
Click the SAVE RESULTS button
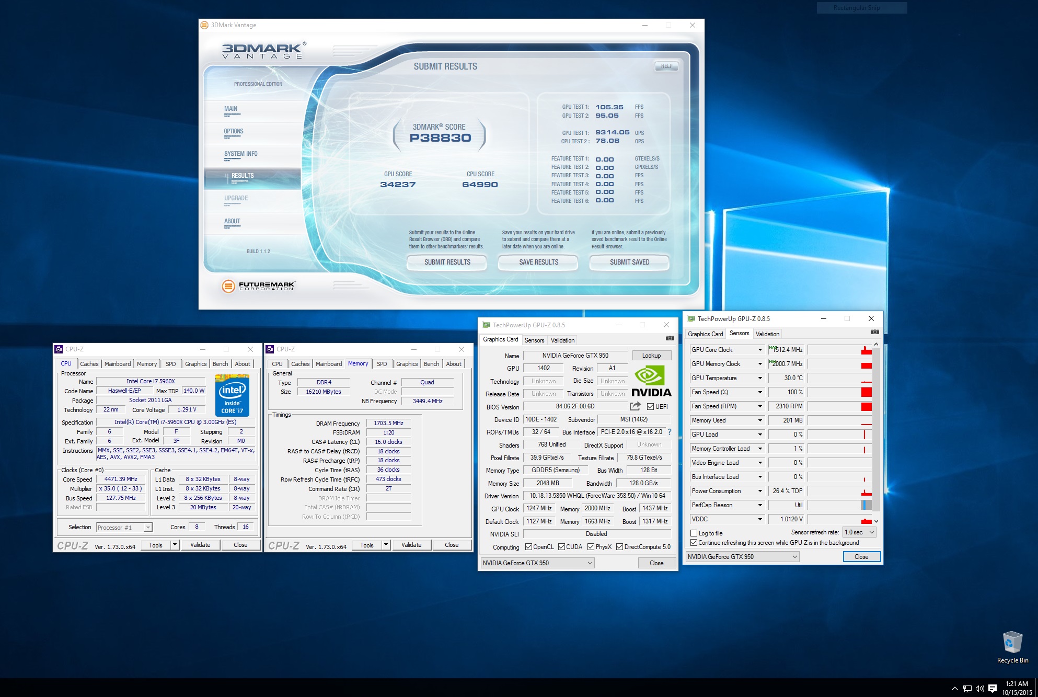tap(538, 262)
